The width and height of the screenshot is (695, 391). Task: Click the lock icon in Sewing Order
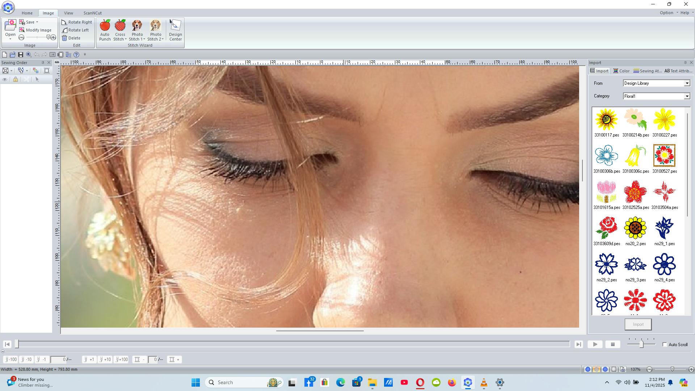(x=16, y=79)
